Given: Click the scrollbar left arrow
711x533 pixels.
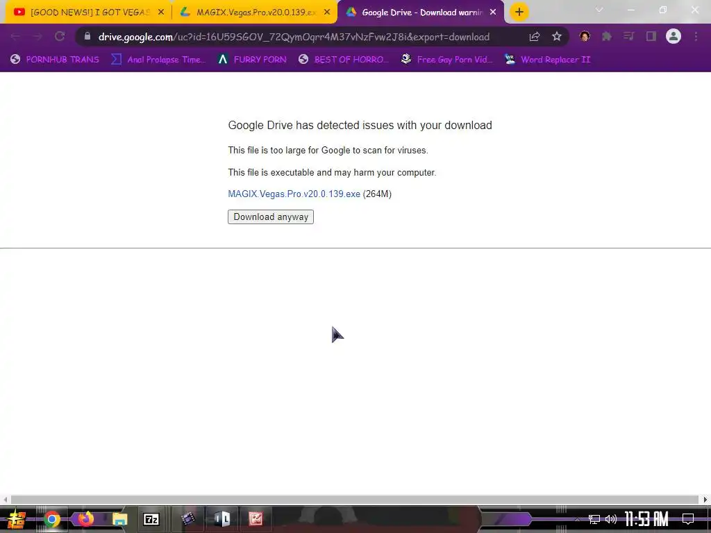Looking at the screenshot, I should click(x=5, y=500).
